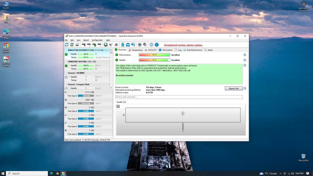Click the save icon above health graph
The width and height of the screenshot is (313, 176).
click(118, 106)
